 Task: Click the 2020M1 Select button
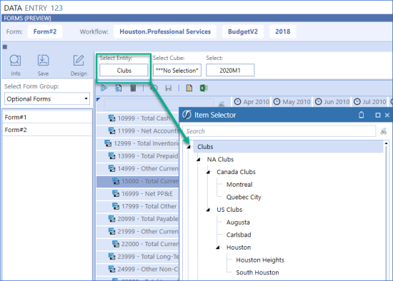[230, 71]
